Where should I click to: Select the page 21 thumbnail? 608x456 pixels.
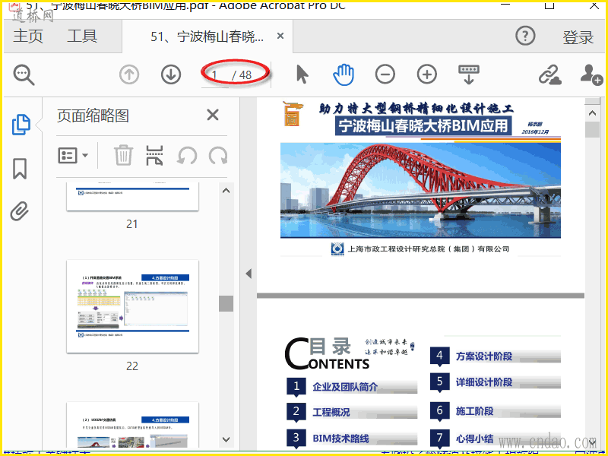point(132,197)
